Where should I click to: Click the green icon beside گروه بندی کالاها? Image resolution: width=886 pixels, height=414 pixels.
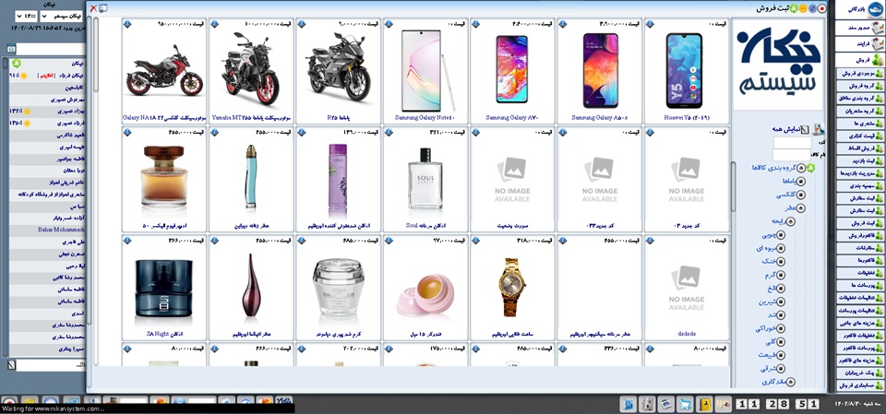(811, 168)
